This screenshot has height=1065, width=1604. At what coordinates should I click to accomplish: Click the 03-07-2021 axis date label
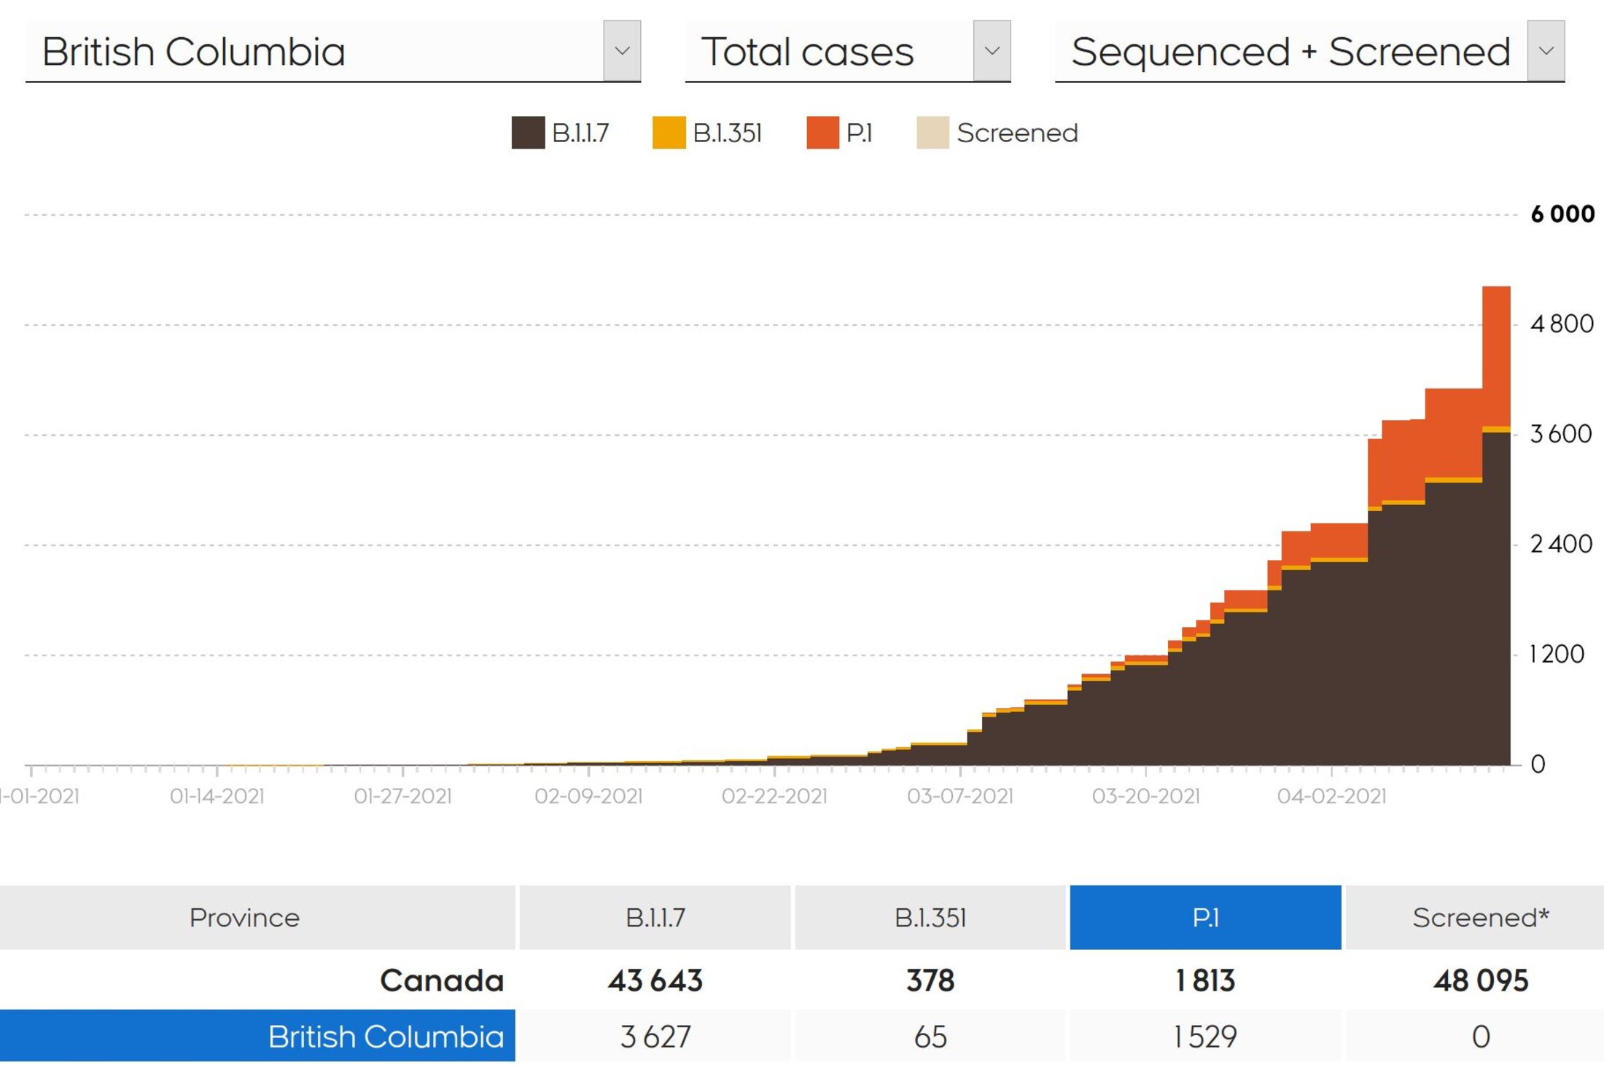click(x=959, y=796)
